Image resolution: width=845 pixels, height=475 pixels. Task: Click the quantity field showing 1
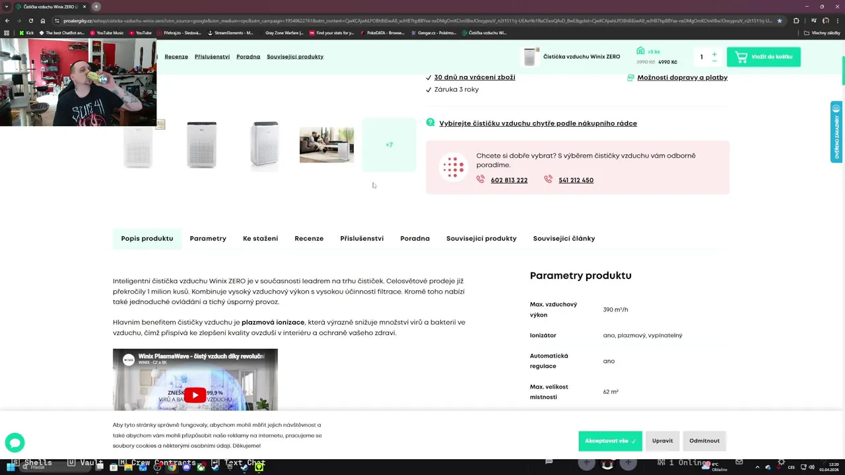point(701,57)
